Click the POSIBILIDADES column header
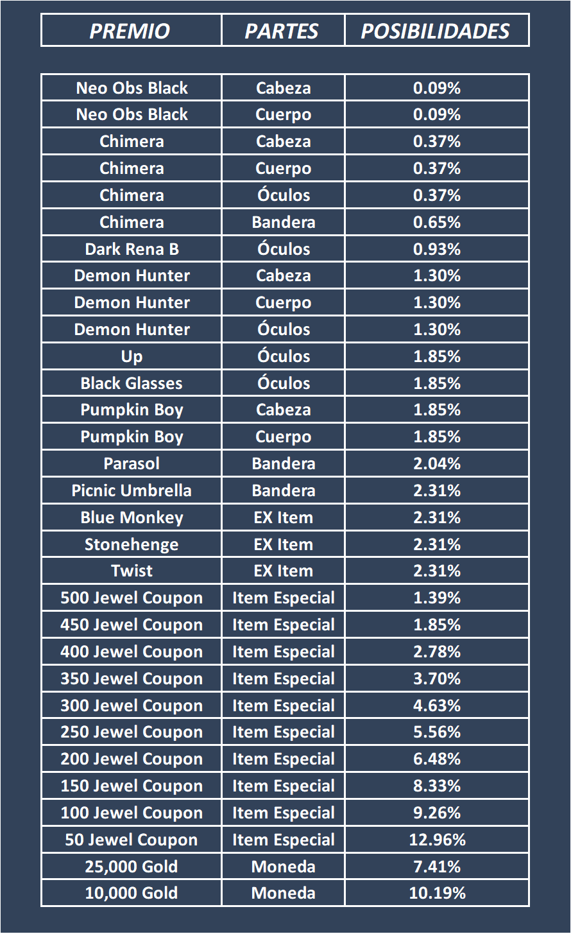The height and width of the screenshot is (934, 571). pos(436,31)
